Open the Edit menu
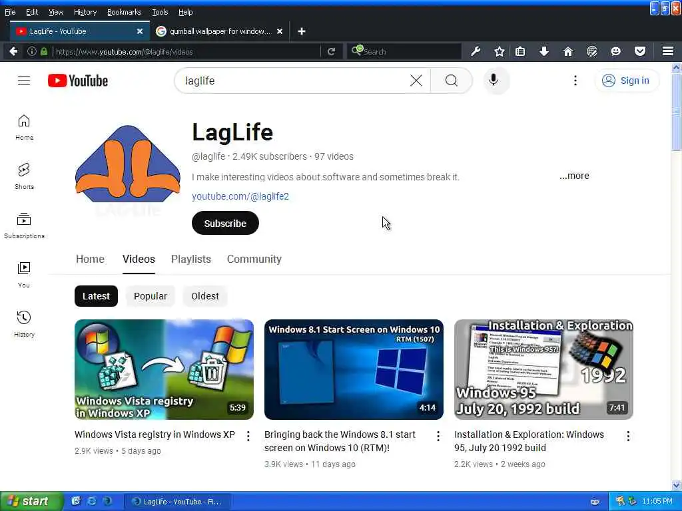 tap(32, 12)
